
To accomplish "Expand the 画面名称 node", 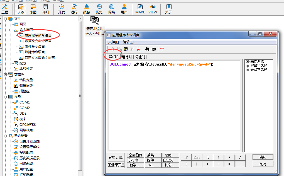I will point(248,62).
